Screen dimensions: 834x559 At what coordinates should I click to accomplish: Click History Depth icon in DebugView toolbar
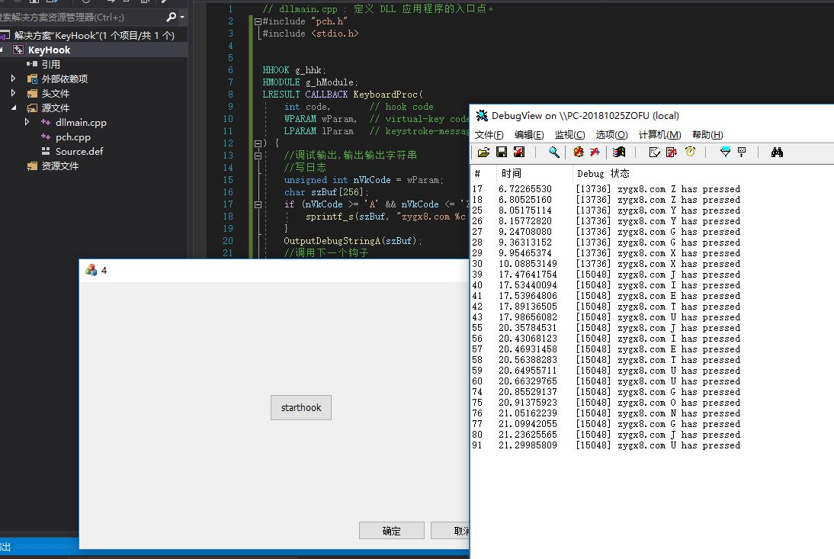[742, 152]
